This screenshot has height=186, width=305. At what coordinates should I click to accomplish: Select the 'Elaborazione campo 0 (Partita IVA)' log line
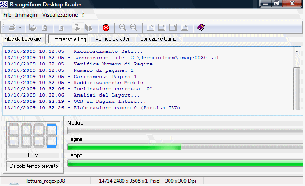tap(99, 108)
